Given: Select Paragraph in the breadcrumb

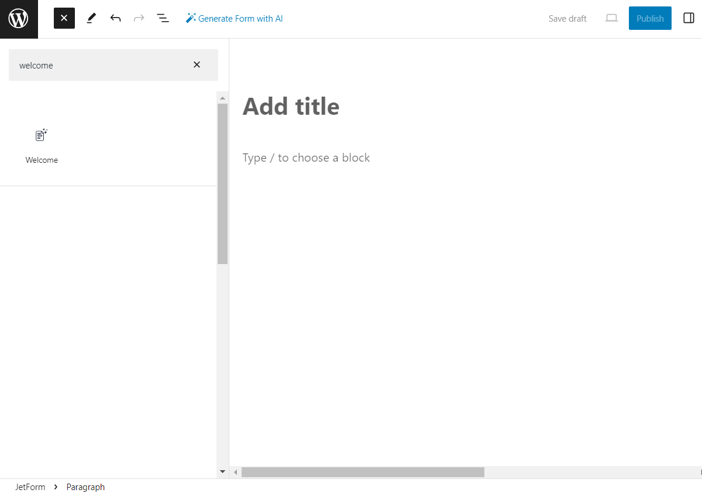Looking at the screenshot, I should [85, 487].
